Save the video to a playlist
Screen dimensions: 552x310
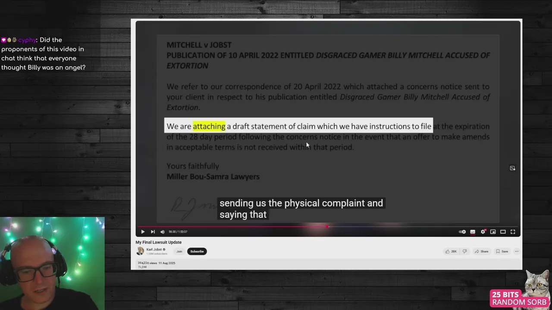502,251
